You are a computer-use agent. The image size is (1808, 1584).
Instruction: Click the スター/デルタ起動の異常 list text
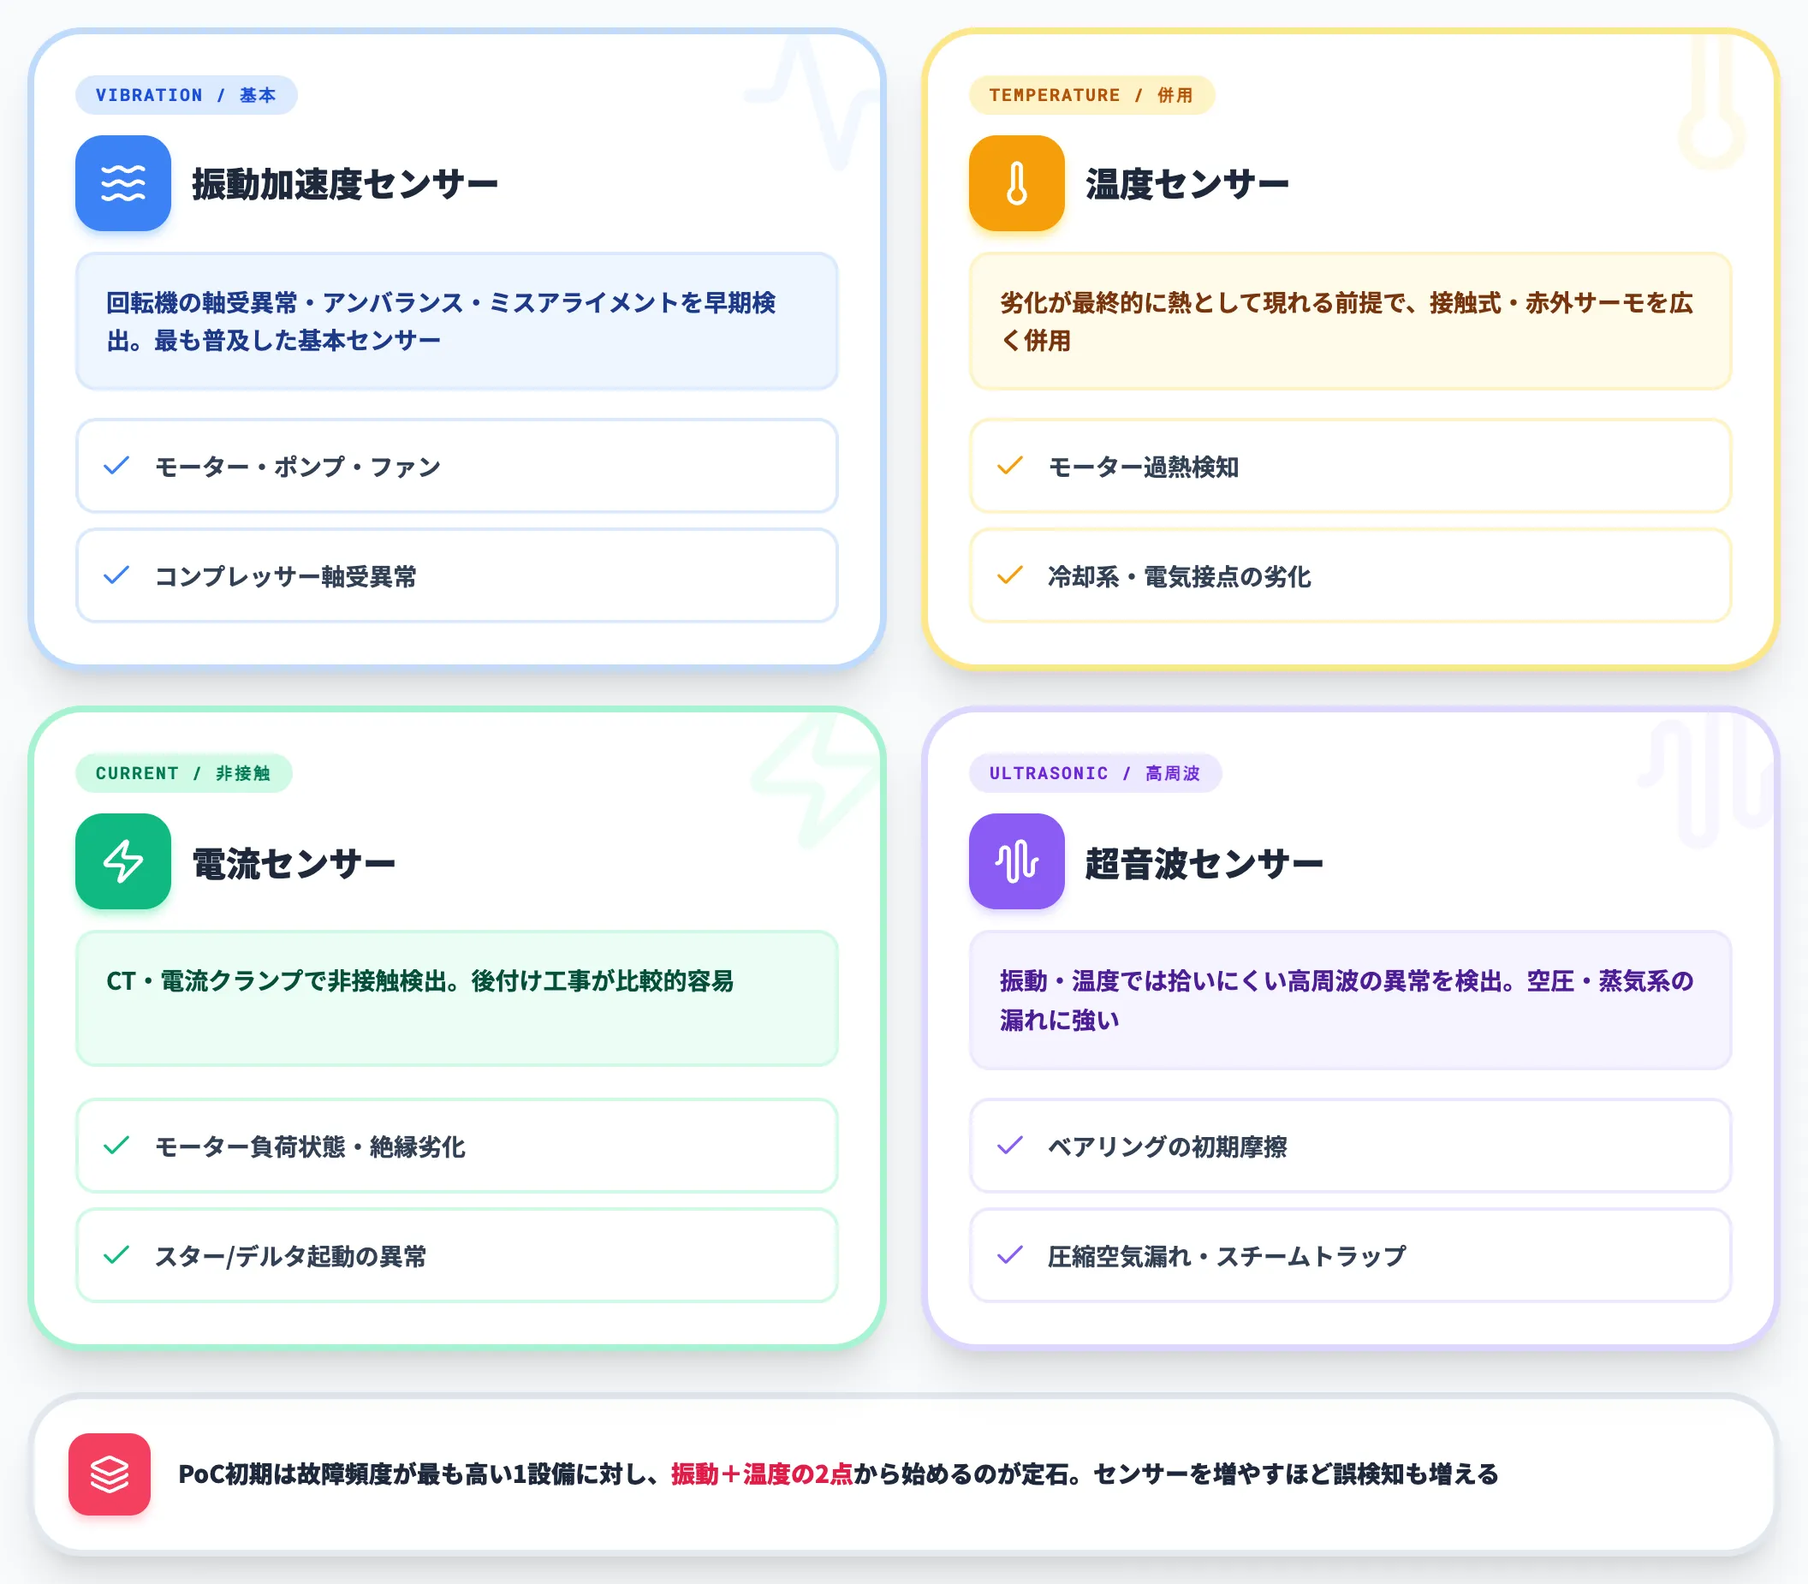point(291,1256)
